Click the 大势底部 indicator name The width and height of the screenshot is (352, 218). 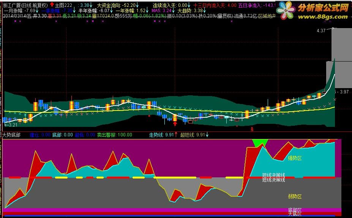(11, 135)
